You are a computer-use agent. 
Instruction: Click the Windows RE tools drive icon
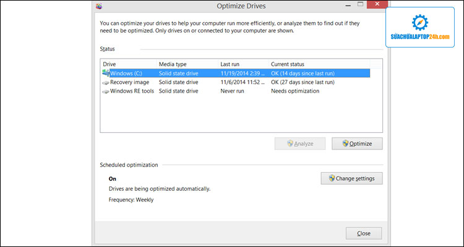click(106, 91)
